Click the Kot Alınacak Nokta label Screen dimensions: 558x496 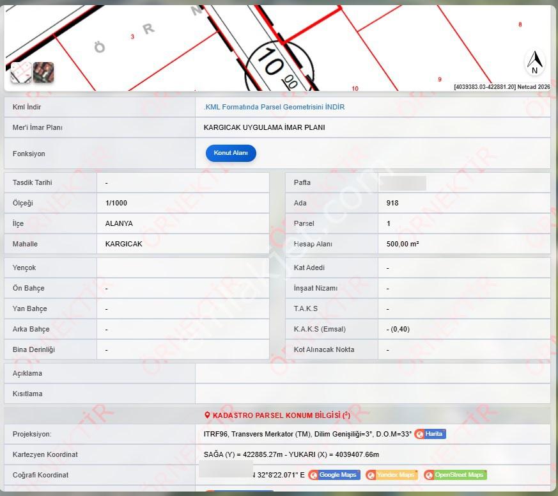pos(324,349)
